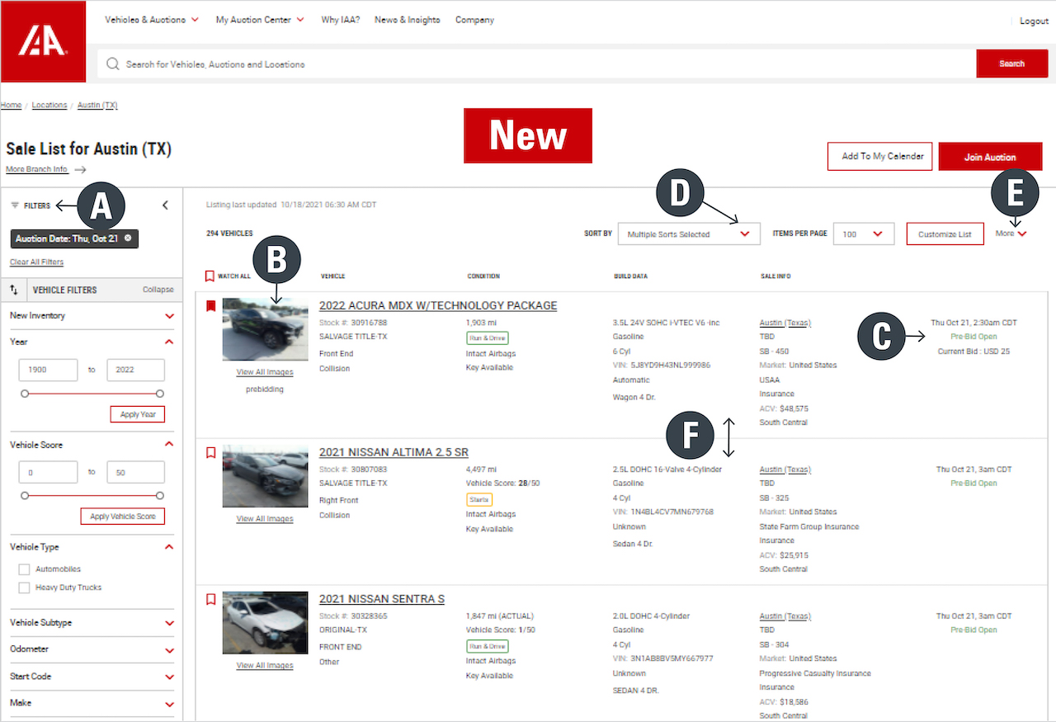Check the Automobiles checkbox

[x=24, y=569]
